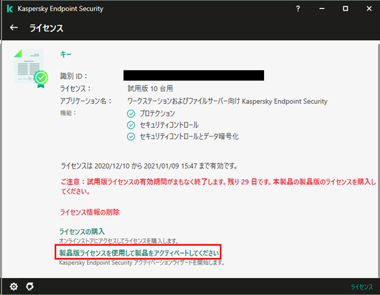This screenshot has height=295, width=380.
Task: Click the Kaspersky logo in title bar
Action: point(10,9)
